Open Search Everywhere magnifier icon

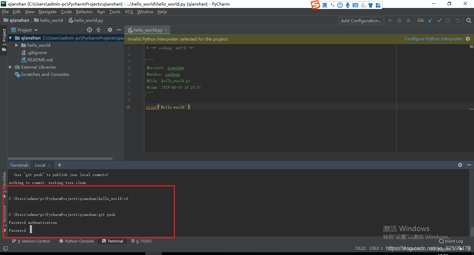(468, 20)
